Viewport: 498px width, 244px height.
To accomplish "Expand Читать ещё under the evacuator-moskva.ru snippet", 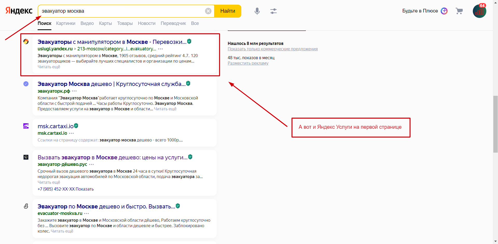I will (62, 231).
